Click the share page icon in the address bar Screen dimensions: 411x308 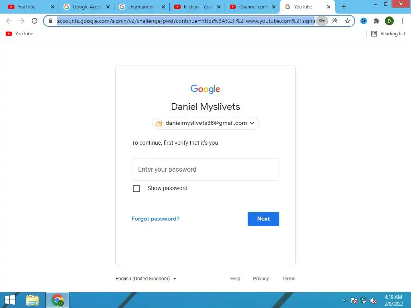point(335,21)
